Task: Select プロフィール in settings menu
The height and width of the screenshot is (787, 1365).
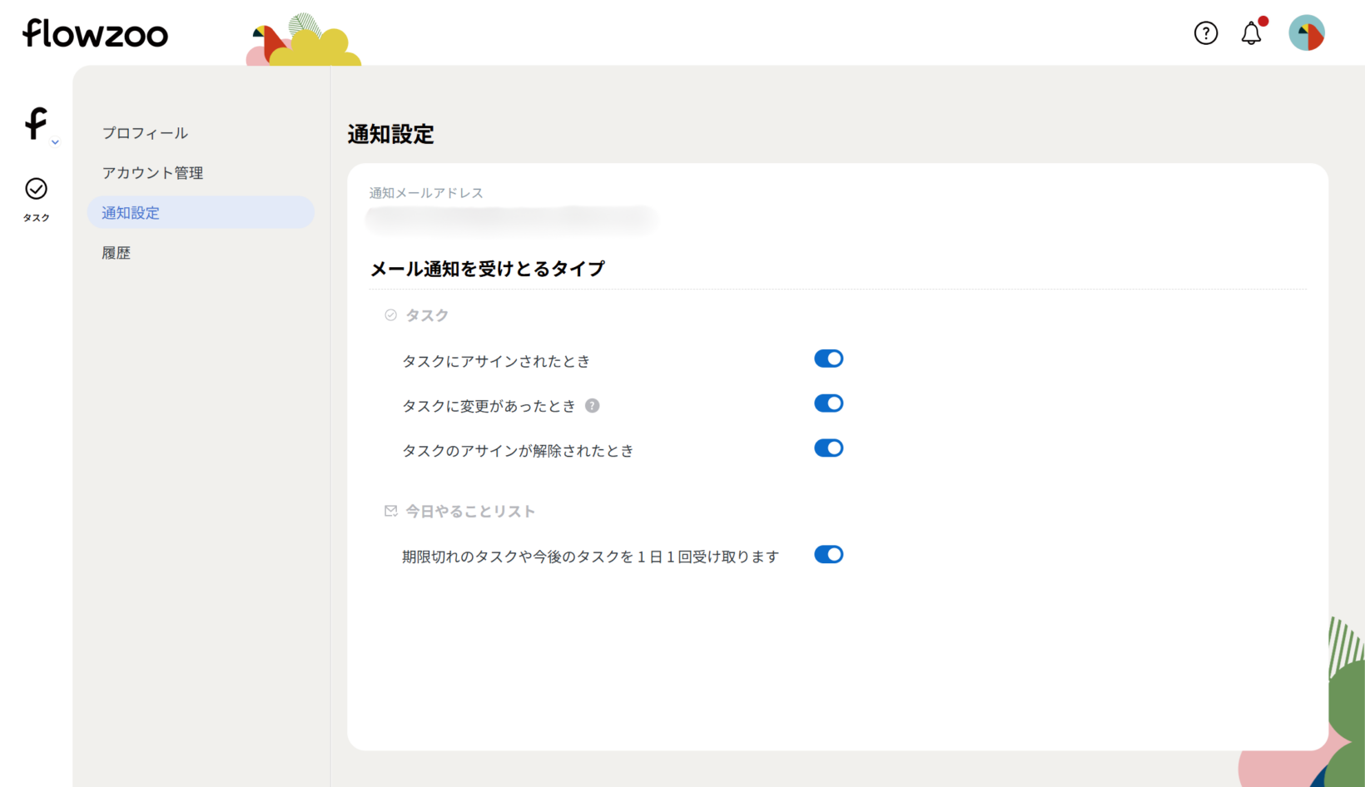Action: [x=145, y=133]
